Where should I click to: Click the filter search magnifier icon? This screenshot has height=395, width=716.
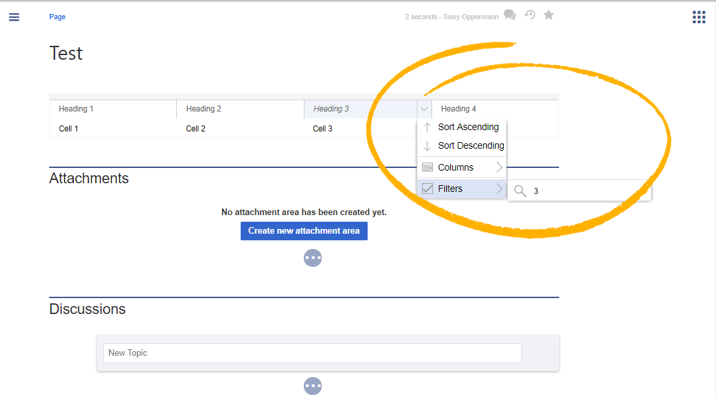click(520, 191)
